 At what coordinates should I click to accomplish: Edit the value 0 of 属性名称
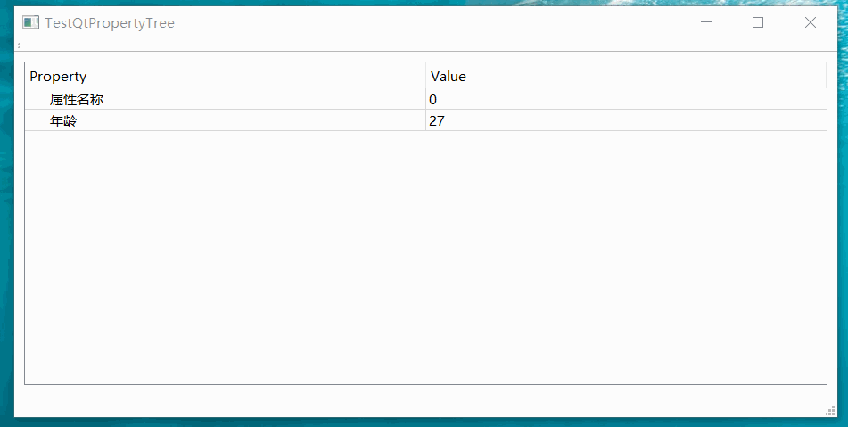click(x=626, y=100)
